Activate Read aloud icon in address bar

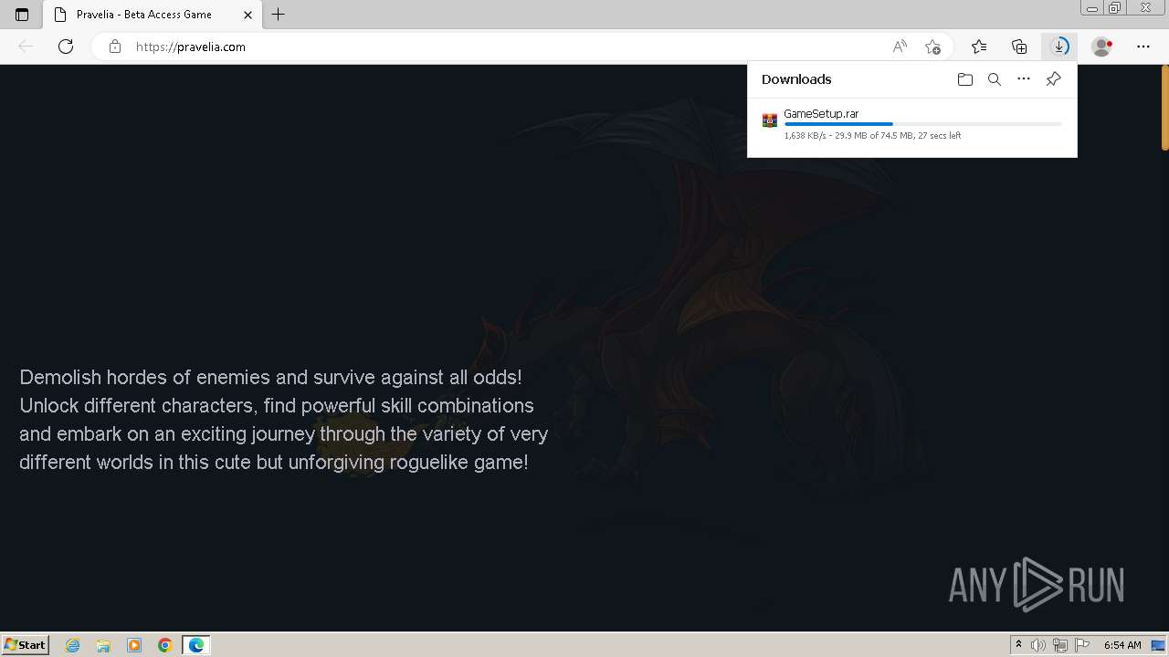pos(900,47)
